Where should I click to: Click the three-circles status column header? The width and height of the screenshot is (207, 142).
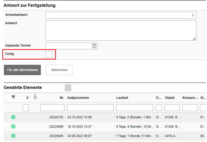pyautogui.click(x=13, y=97)
